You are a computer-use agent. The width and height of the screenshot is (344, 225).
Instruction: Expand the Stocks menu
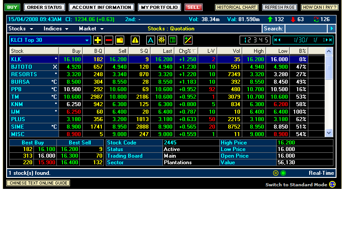(x=21, y=29)
